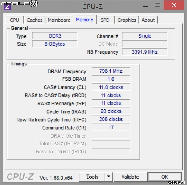Click the Row Refresh Cycle Time (tRFC) label
The height and width of the screenshot is (185, 187).
click(51, 120)
